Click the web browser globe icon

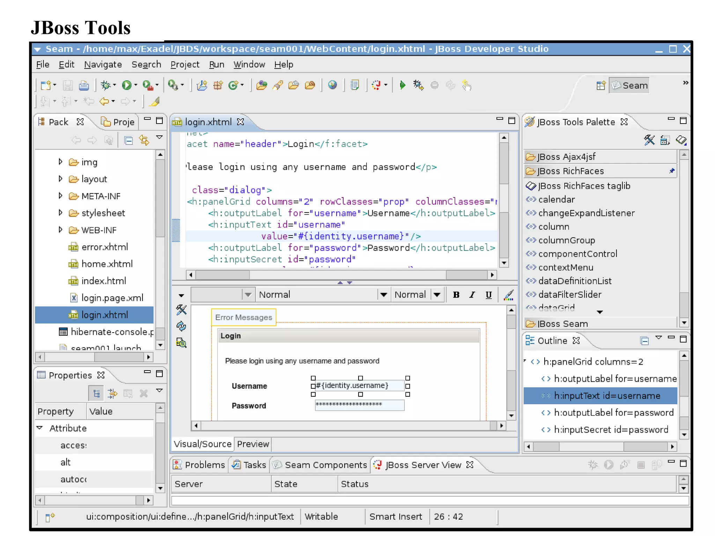click(332, 85)
